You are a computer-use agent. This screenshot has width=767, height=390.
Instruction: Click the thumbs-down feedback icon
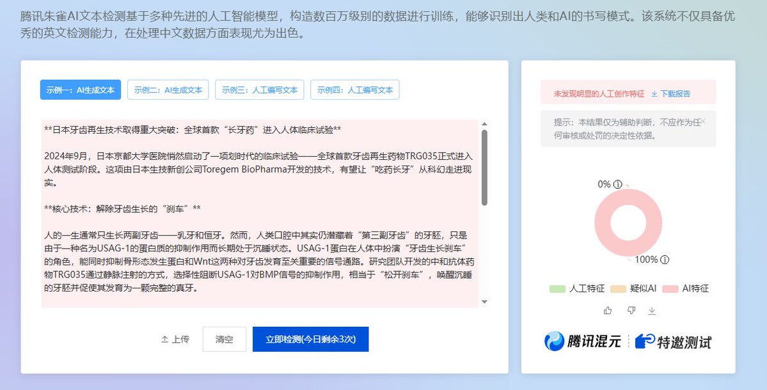click(x=631, y=309)
